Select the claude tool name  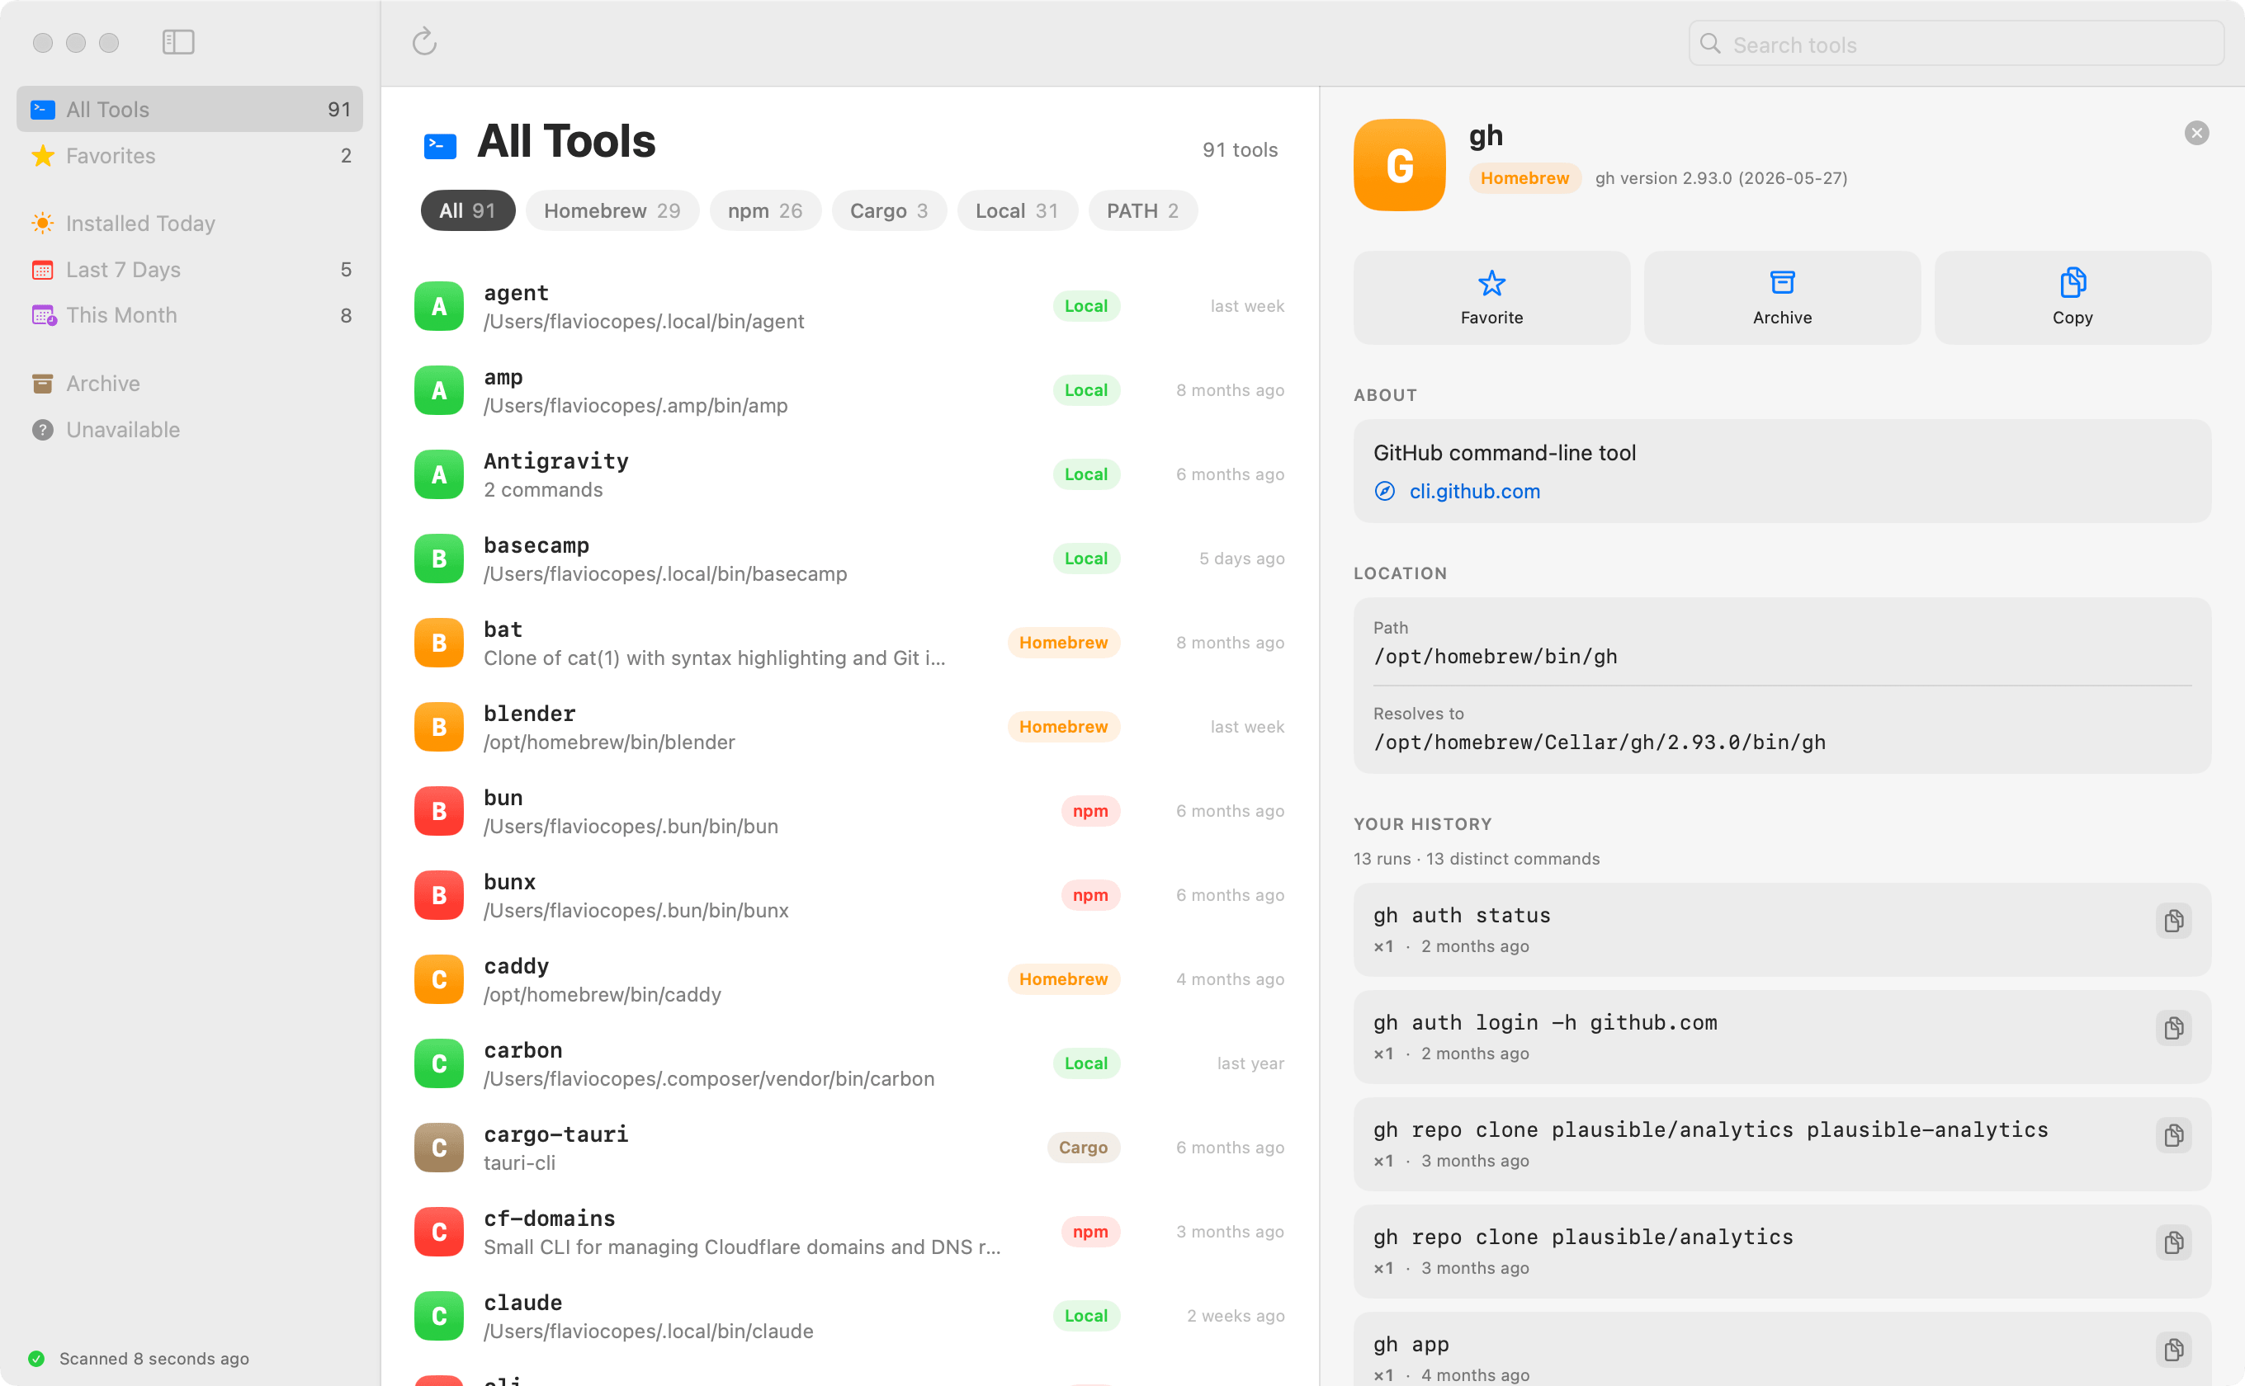[522, 1303]
